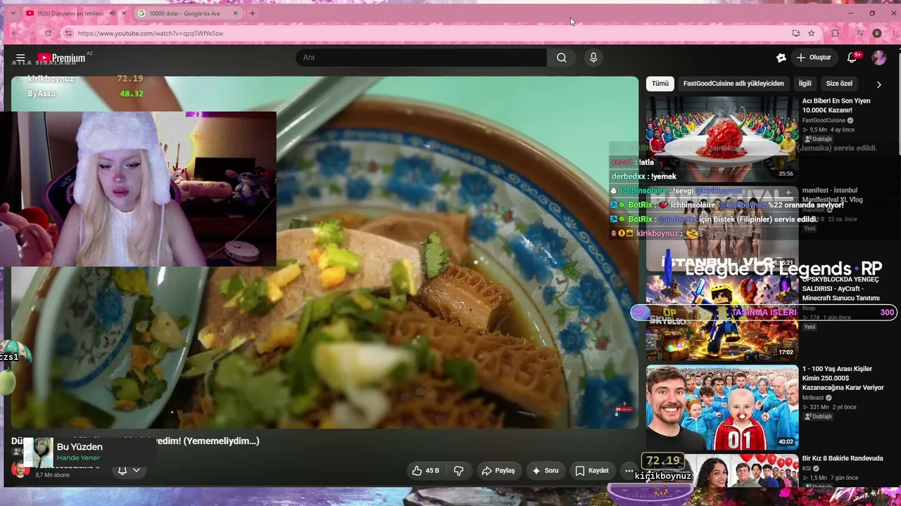Click the 8,7 Mn abone subscriber count
This screenshot has height=506, width=901.
[x=53, y=475]
